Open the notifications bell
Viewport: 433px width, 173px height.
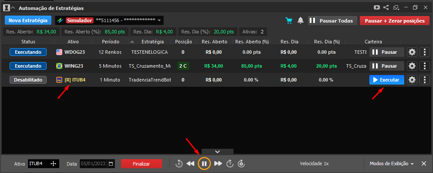(301, 21)
